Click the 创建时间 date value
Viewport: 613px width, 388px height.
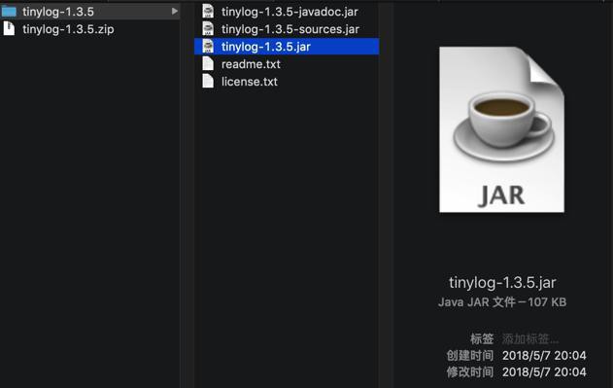pos(544,356)
